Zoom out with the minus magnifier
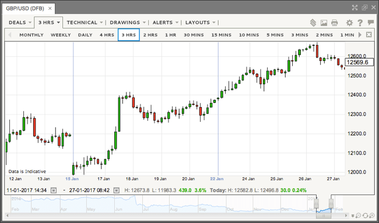This screenshot has height=223, width=379. pos(359,215)
